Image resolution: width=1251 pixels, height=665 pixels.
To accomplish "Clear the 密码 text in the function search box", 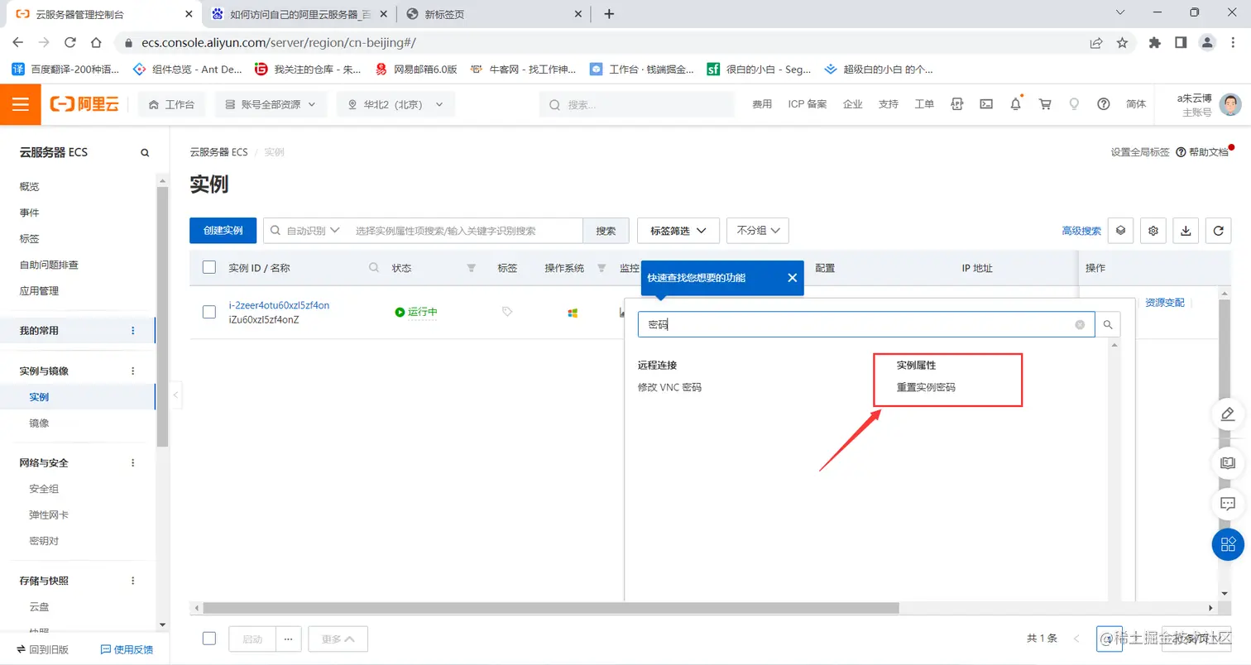I will (1080, 325).
